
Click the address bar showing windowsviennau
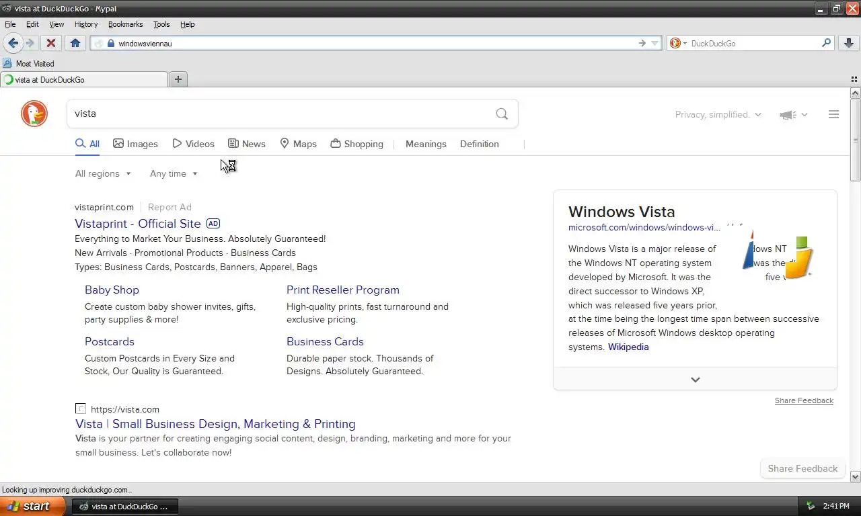pyautogui.click(x=375, y=43)
